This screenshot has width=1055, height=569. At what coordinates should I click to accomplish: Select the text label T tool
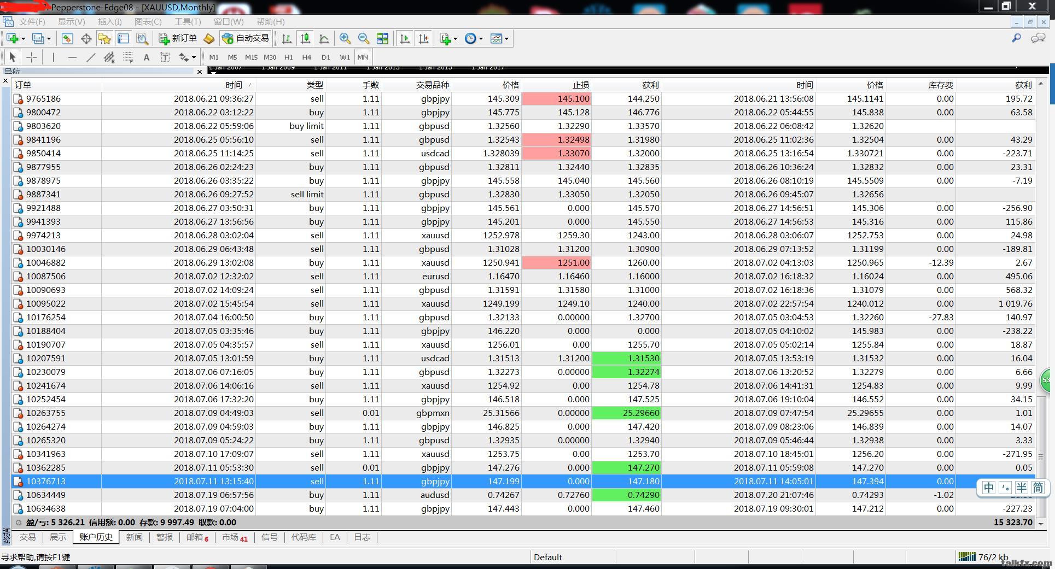pos(165,57)
